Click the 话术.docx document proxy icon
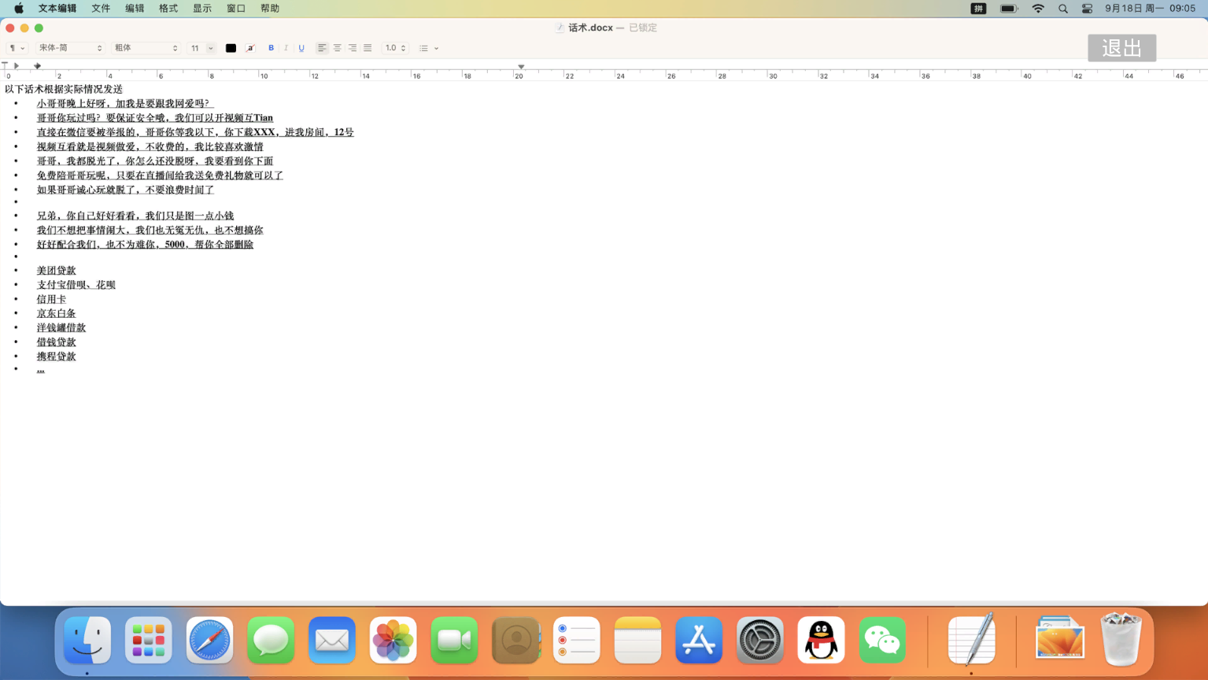Screen dimensions: 1208x680 click(560, 28)
